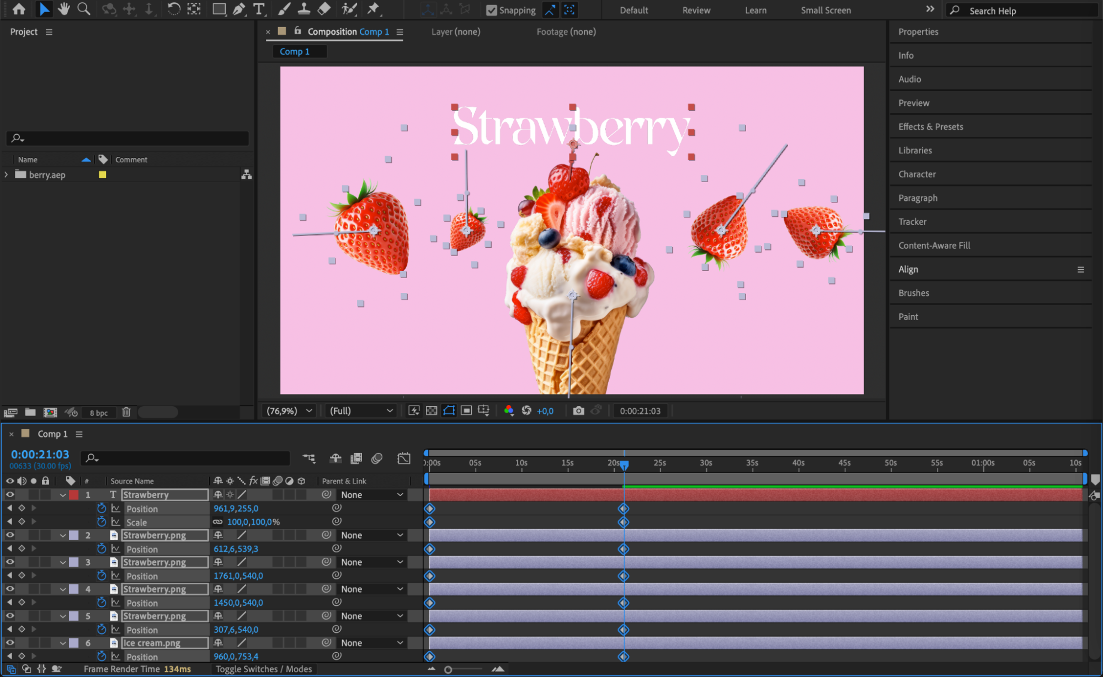Click the delete trash icon in Project panel
The height and width of the screenshot is (677, 1103).
click(x=126, y=412)
